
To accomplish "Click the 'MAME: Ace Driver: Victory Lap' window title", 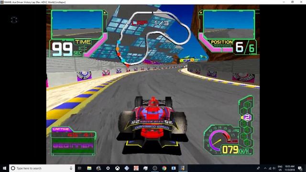I will (35, 2).
